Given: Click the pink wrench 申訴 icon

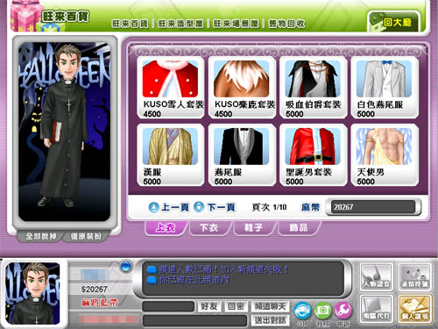Looking at the screenshot, I should point(343,311).
